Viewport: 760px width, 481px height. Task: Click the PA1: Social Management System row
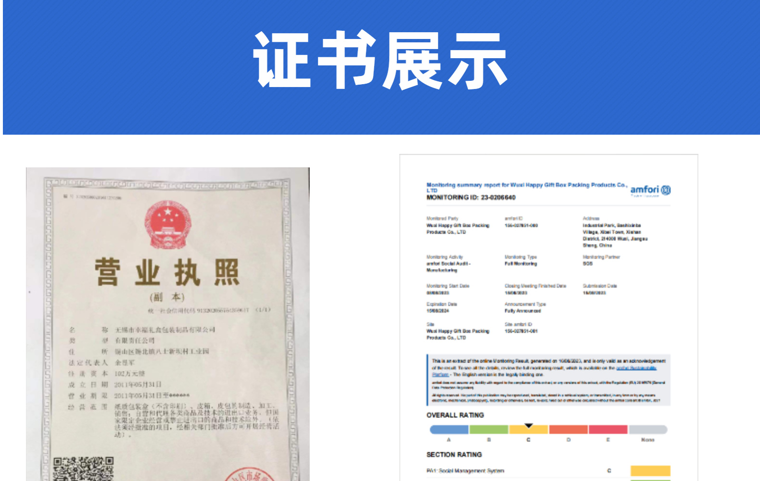click(548, 470)
